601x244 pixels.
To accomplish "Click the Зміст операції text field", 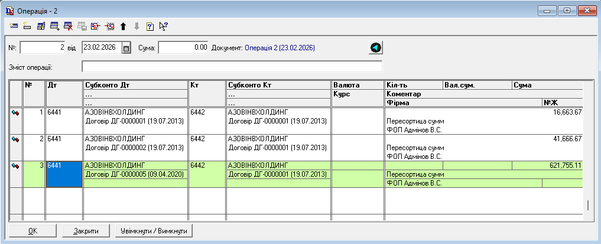I will [x=232, y=66].
